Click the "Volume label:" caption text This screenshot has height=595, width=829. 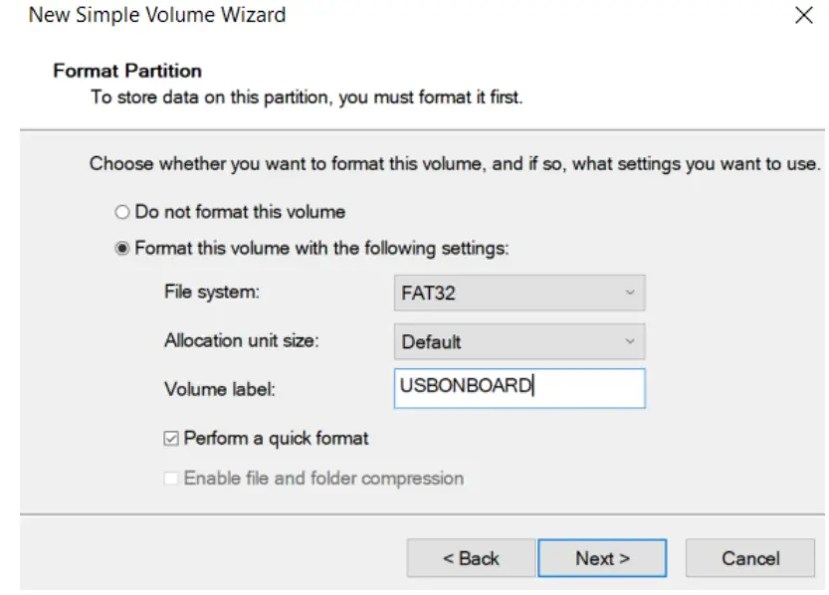(219, 390)
